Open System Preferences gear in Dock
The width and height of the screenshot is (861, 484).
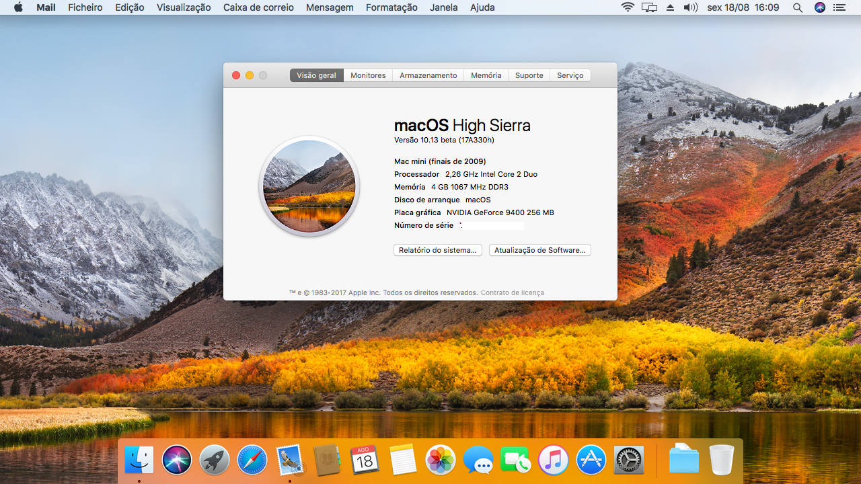coord(629,460)
